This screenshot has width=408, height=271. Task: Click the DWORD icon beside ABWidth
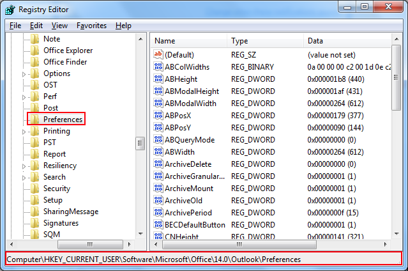tap(158, 151)
